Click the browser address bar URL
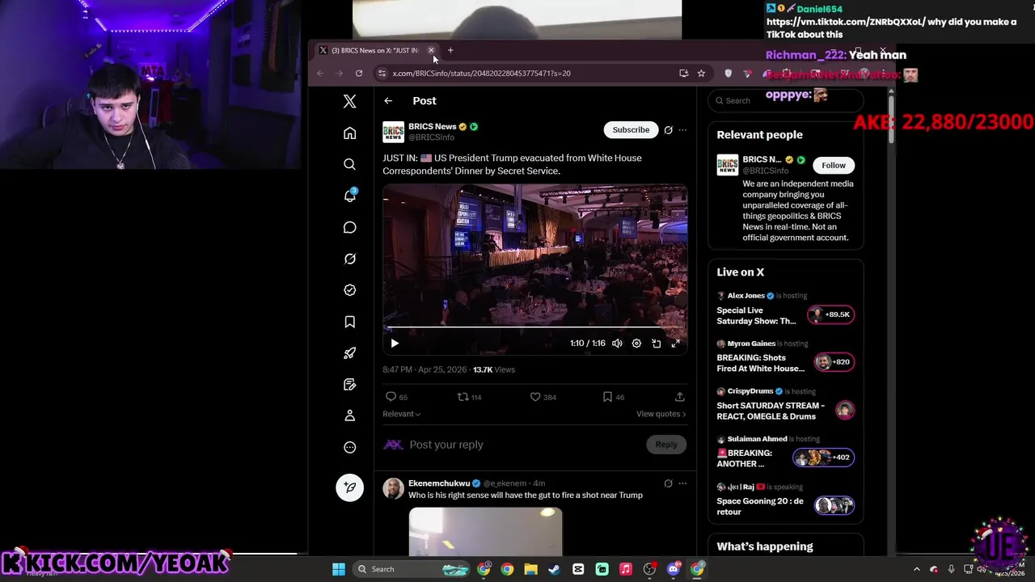Screen dimensions: 1035x582 [x=481, y=73]
